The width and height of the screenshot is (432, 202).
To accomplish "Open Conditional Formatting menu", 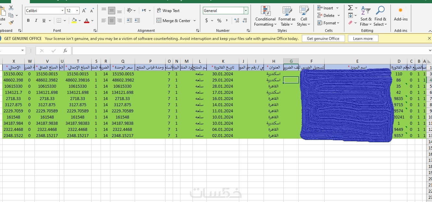I will (265, 16).
